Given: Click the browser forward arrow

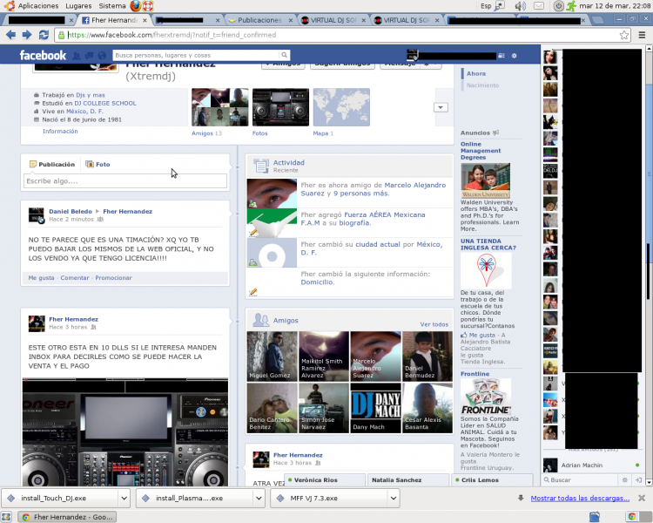Looking at the screenshot, I should click(x=27, y=35).
